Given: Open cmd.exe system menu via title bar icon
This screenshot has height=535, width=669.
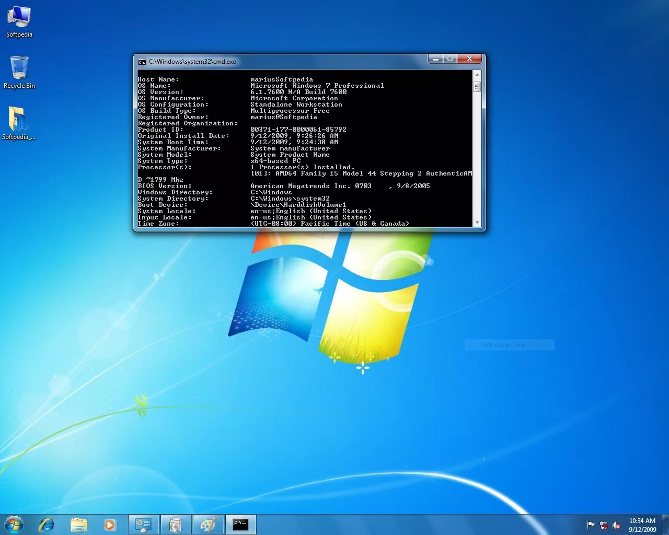Looking at the screenshot, I should point(142,61).
